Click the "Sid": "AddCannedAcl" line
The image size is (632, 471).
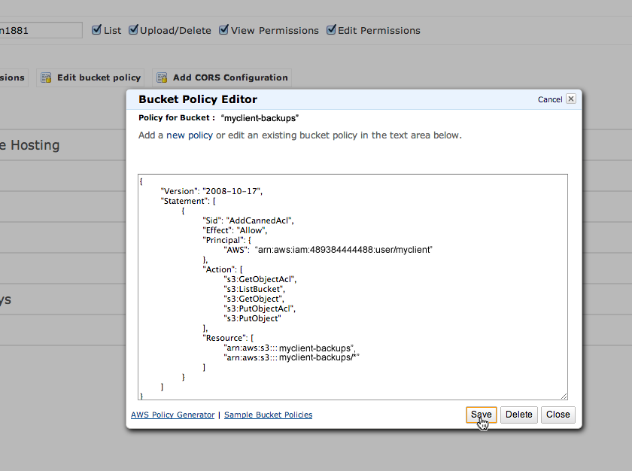pyautogui.click(x=248, y=220)
